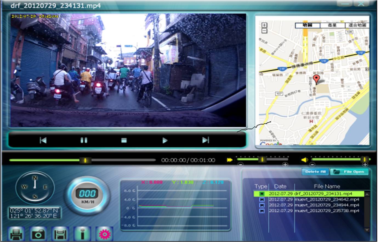The width and height of the screenshot is (378, 242).
Task: Click the printer icon in bottom toolbar
Action: 16,234
